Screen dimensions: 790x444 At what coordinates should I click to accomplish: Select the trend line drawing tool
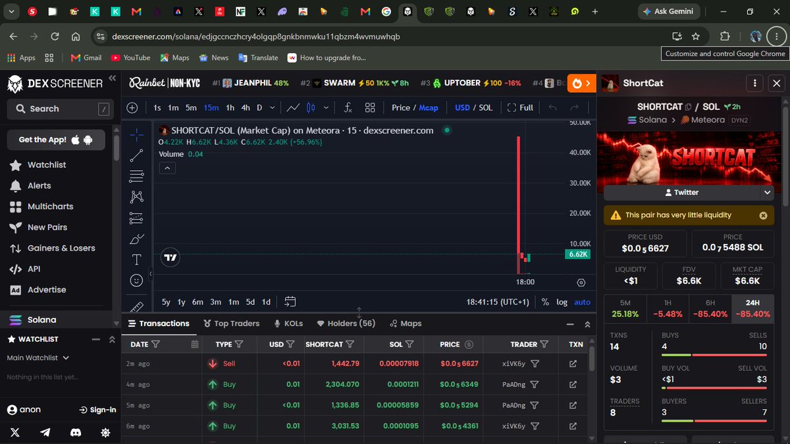tap(136, 155)
